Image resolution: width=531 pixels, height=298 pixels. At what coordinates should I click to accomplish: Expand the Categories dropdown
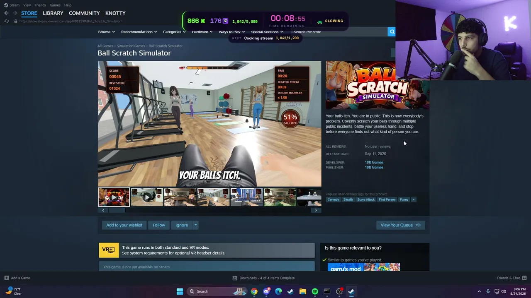[x=174, y=32]
